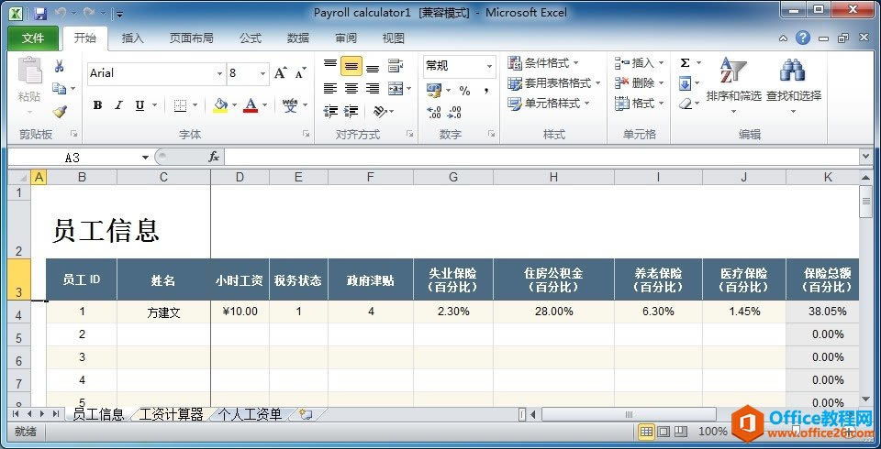Screen dimensions: 881x449
Task: Click the AutoSum sigma icon
Action: pos(685,63)
